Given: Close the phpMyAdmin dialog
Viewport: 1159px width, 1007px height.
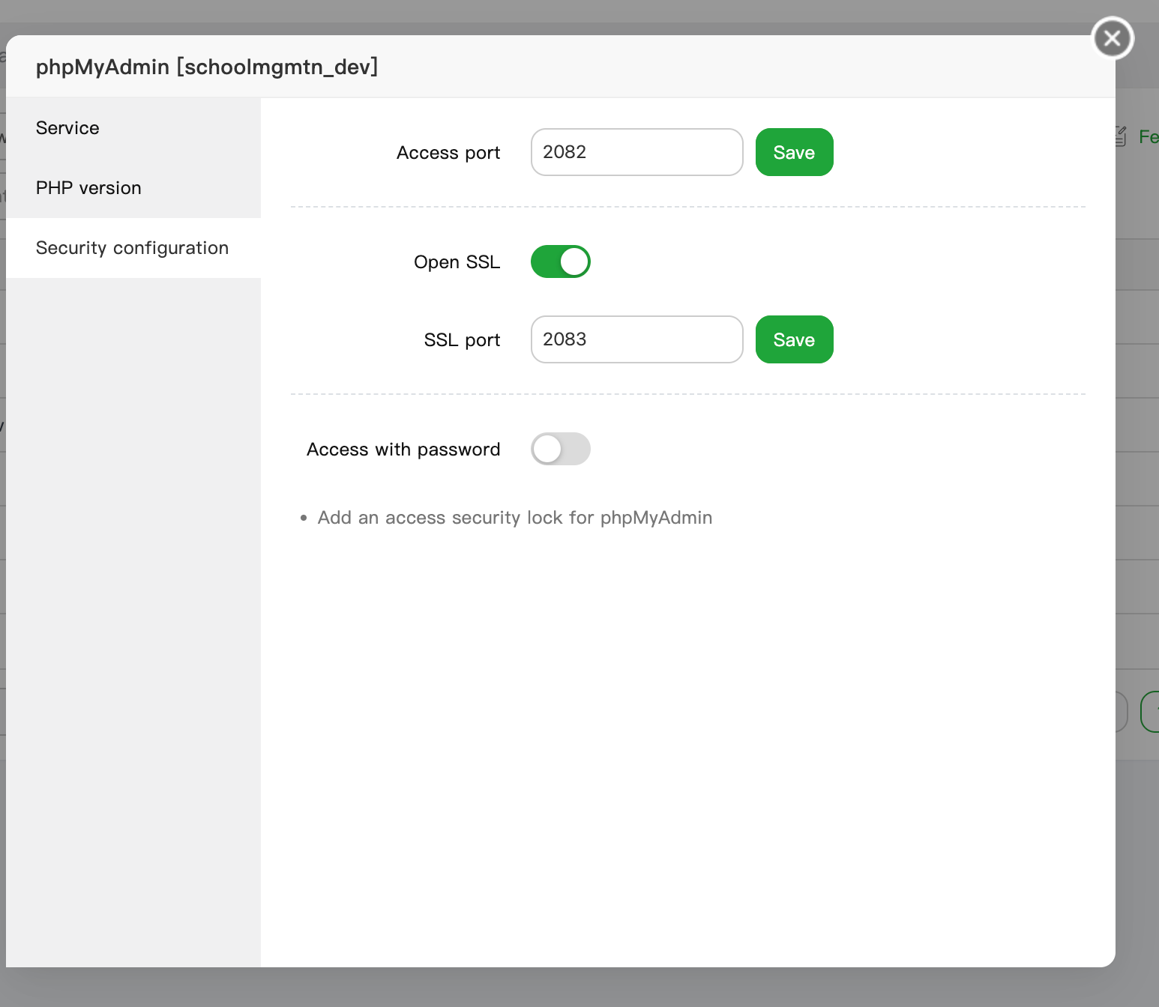Looking at the screenshot, I should click(1113, 37).
